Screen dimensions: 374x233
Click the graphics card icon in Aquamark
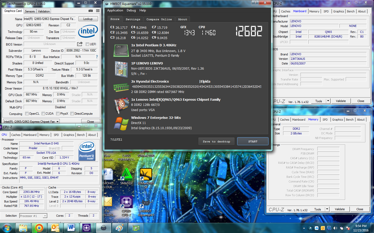121,105
